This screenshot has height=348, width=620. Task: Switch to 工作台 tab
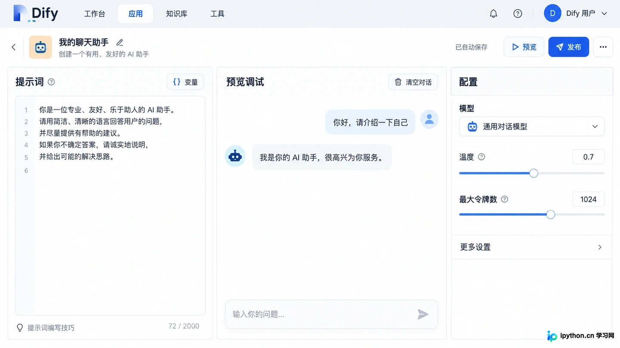(94, 14)
